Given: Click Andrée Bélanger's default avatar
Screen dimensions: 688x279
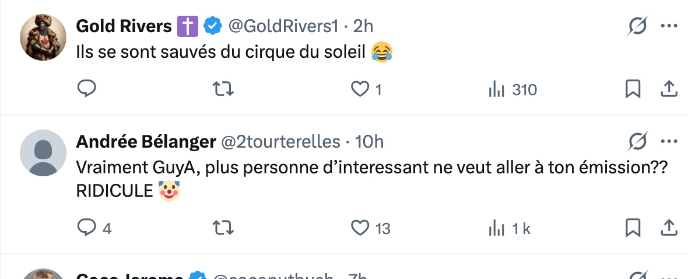Looking at the screenshot, I should [43, 153].
